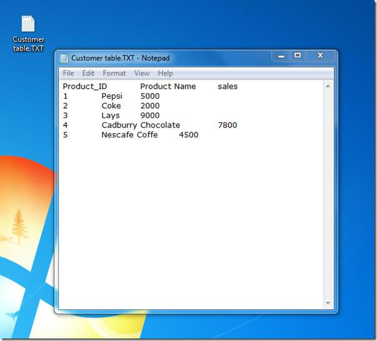The width and height of the screenshot is (377, 341).
Task: Place cursor on the word Pepsi
Action: coord(112,96)
